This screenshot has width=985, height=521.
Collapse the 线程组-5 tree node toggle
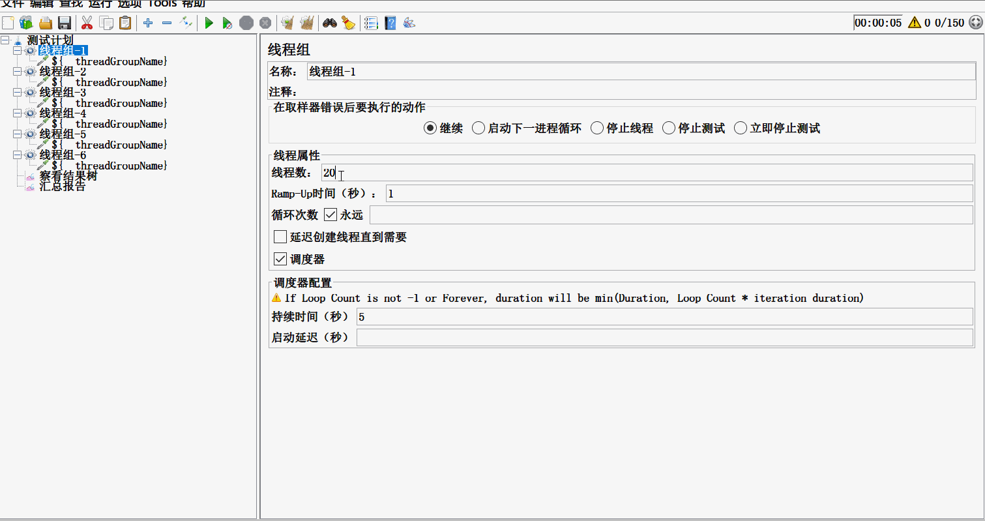click(x=18, y=134)
